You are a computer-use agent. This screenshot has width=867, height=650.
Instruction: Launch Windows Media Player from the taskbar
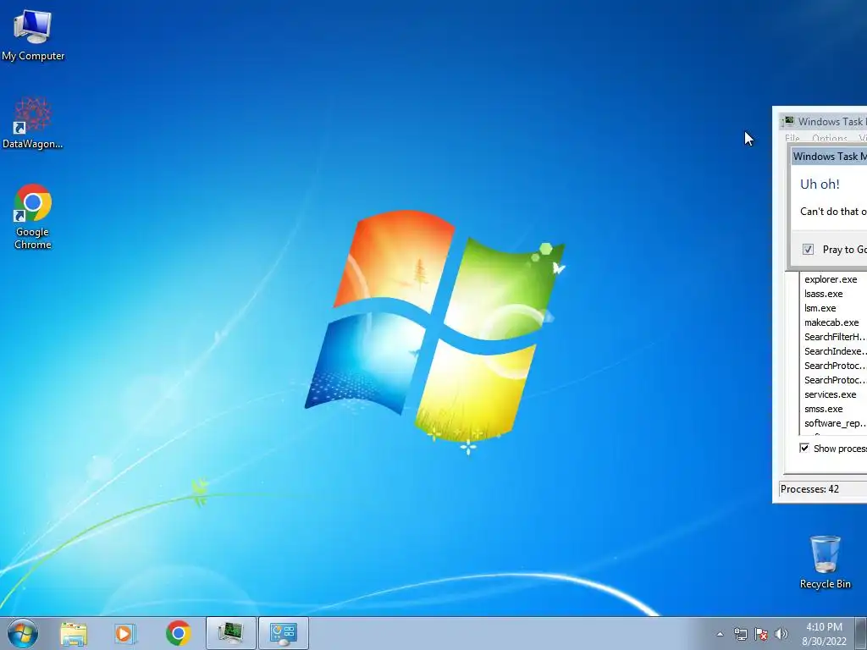(x=125, y=633)
